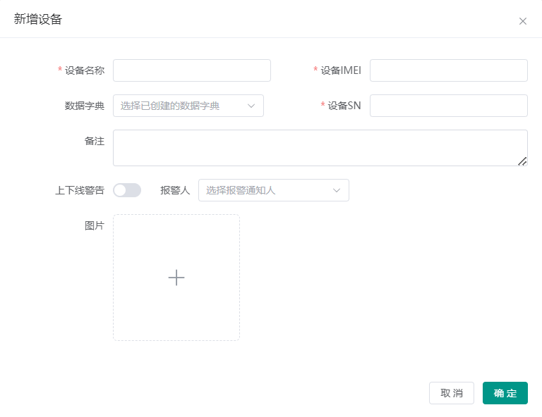The image size is (542, 417).
Task: Click the 备注 textarea
Action: 320,148
